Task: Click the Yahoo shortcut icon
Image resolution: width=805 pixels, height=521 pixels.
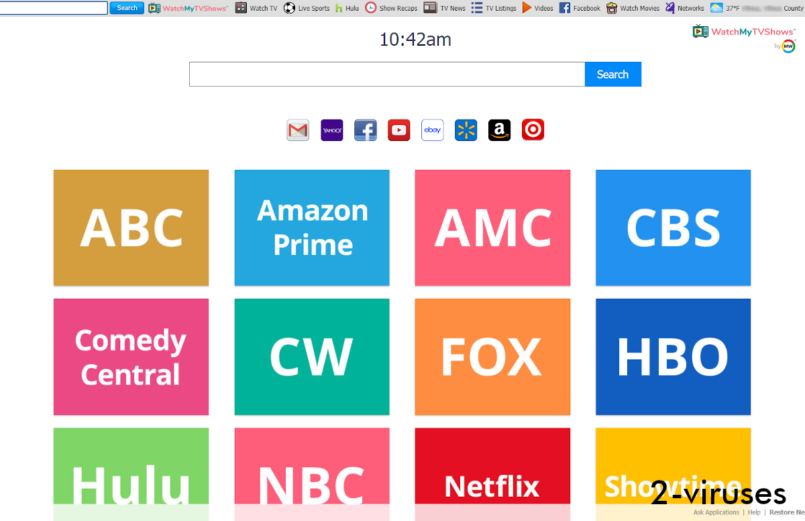Action: pos(331,130)
